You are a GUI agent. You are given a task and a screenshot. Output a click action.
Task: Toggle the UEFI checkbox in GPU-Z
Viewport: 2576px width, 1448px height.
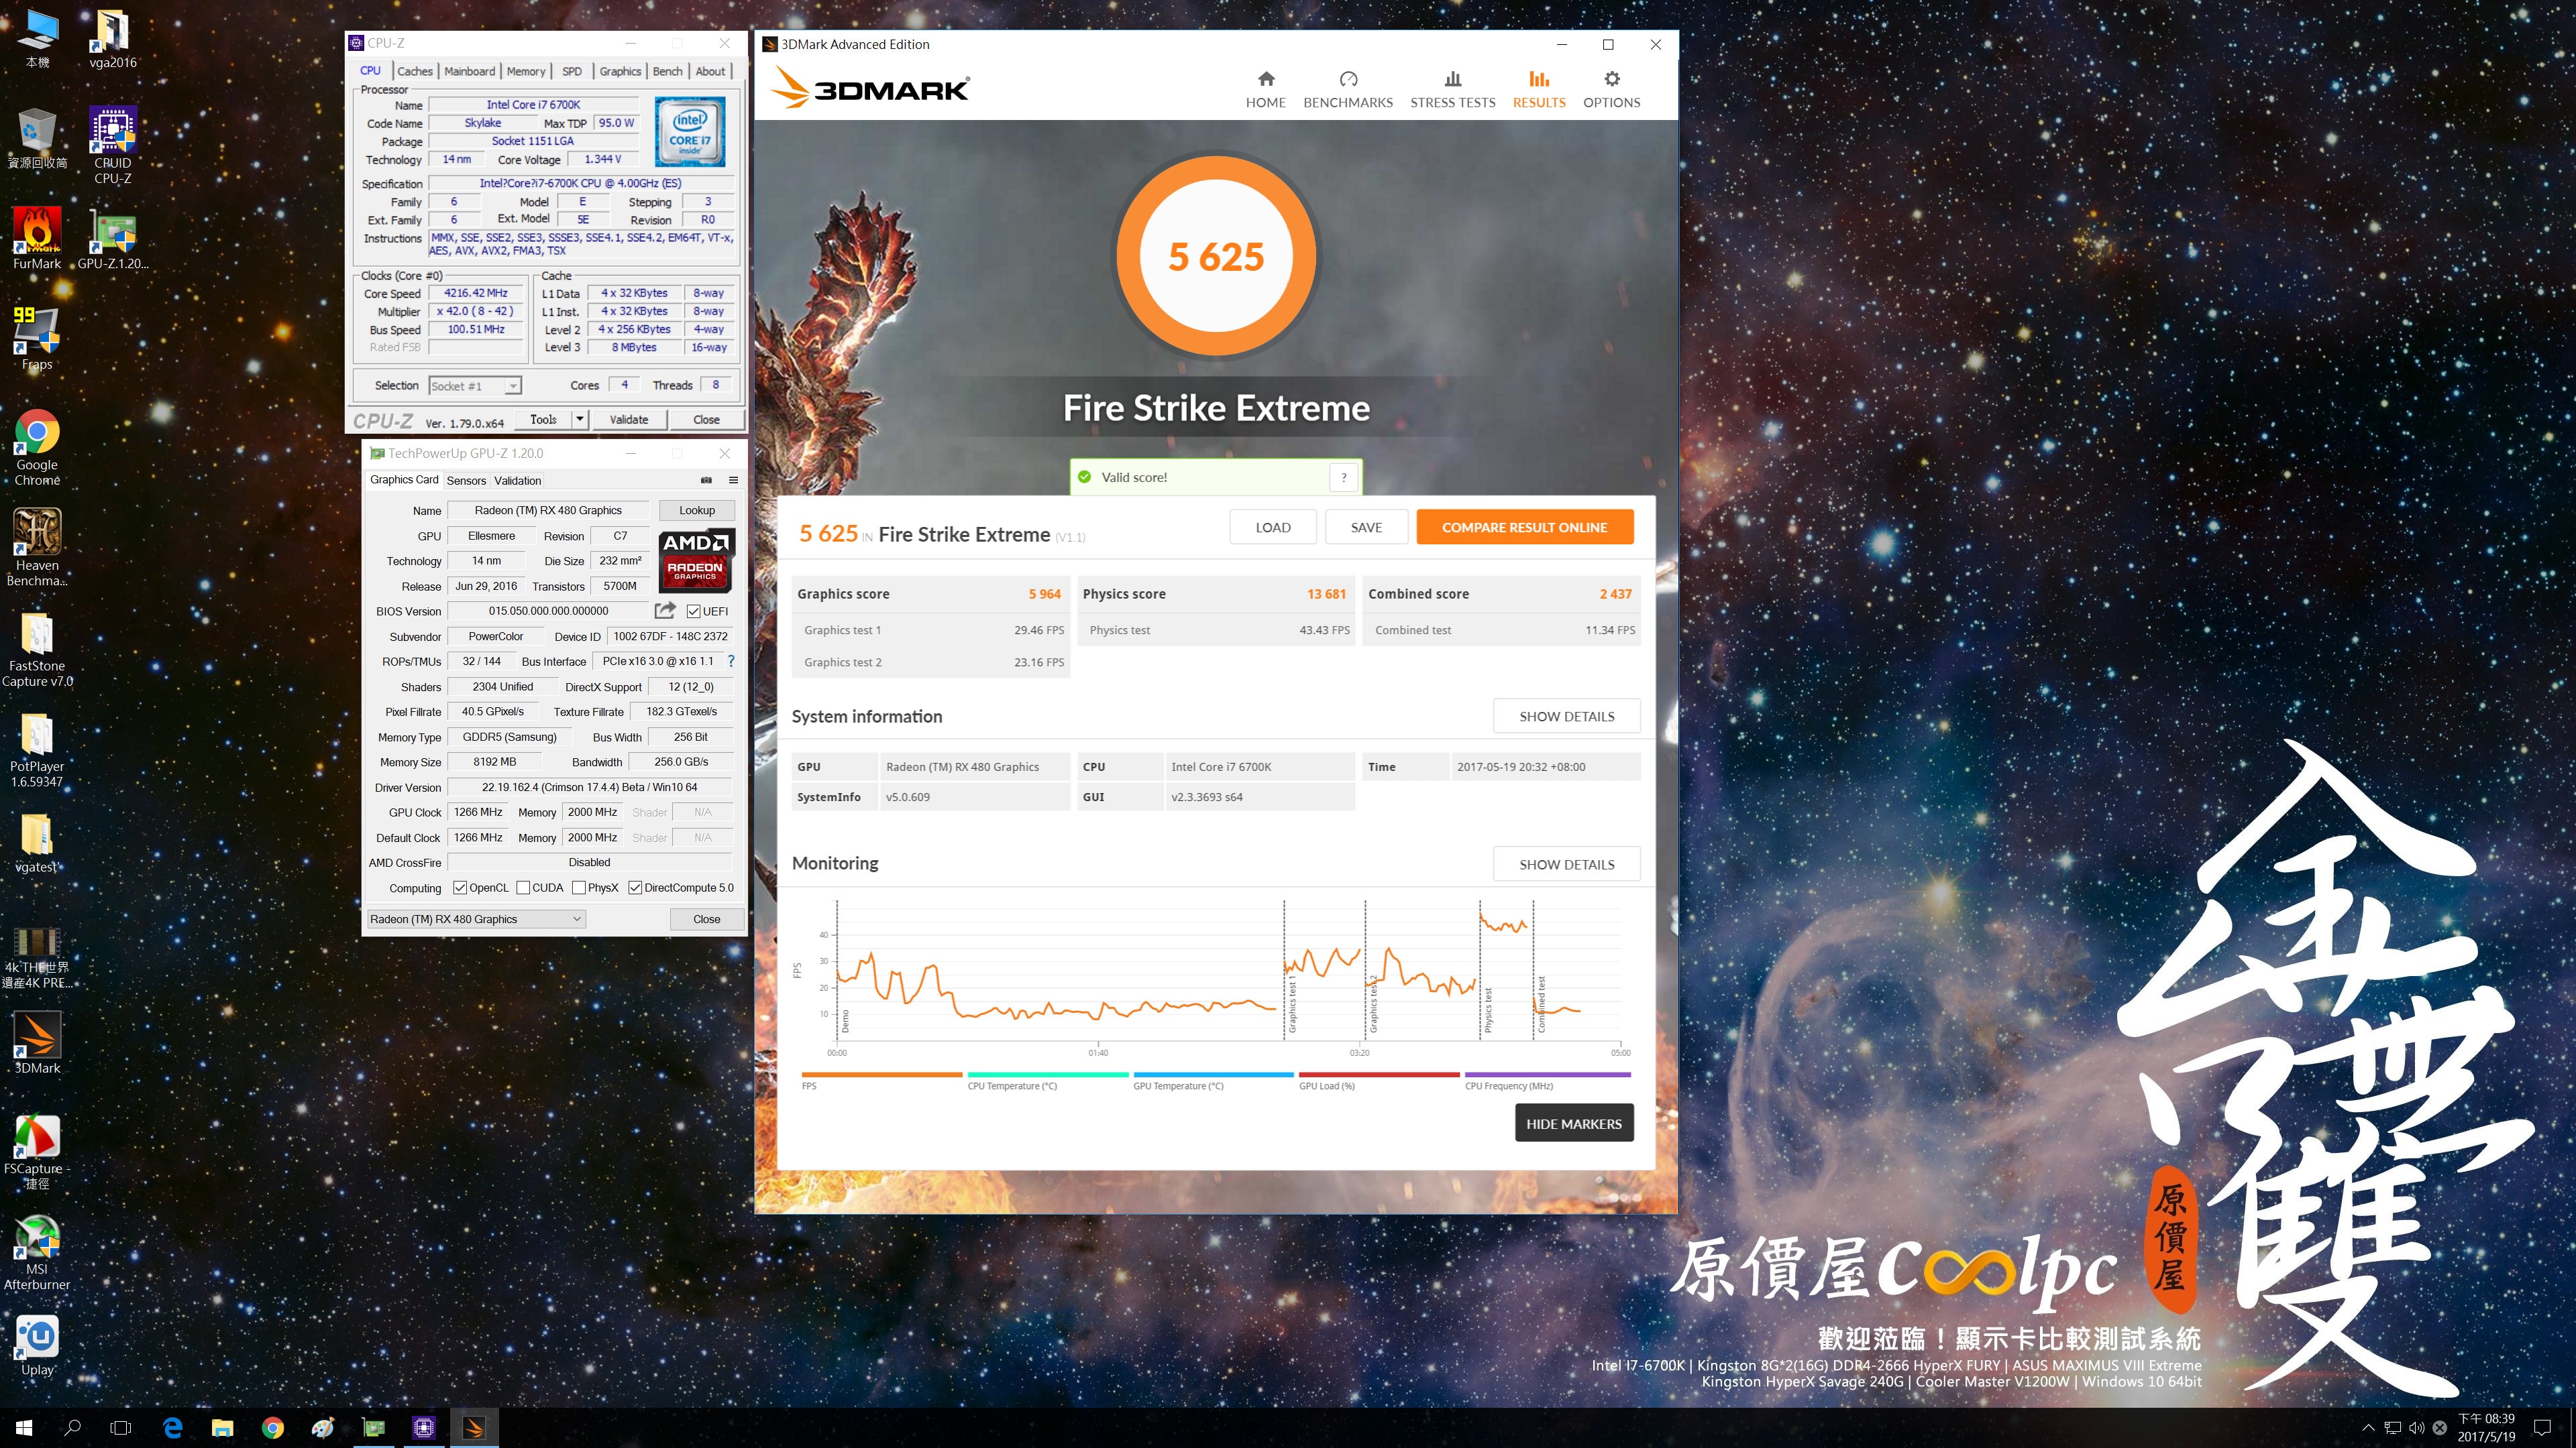[x=693, y=611]
